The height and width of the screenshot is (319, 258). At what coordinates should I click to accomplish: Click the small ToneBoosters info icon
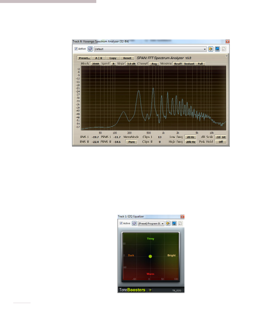point(150,290)
